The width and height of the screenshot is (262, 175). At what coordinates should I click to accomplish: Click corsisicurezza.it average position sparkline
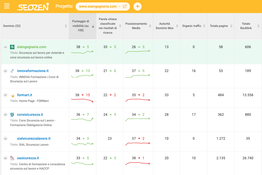[138, 119]
